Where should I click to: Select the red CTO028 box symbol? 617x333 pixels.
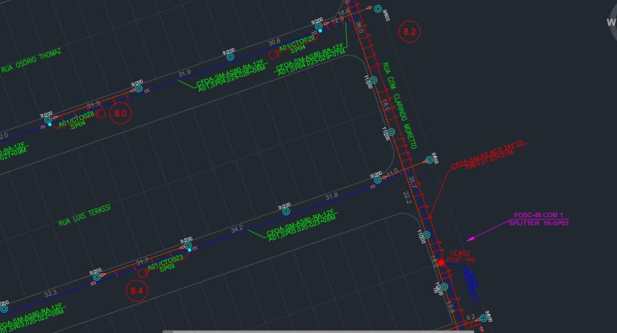(x=101, y=114)
